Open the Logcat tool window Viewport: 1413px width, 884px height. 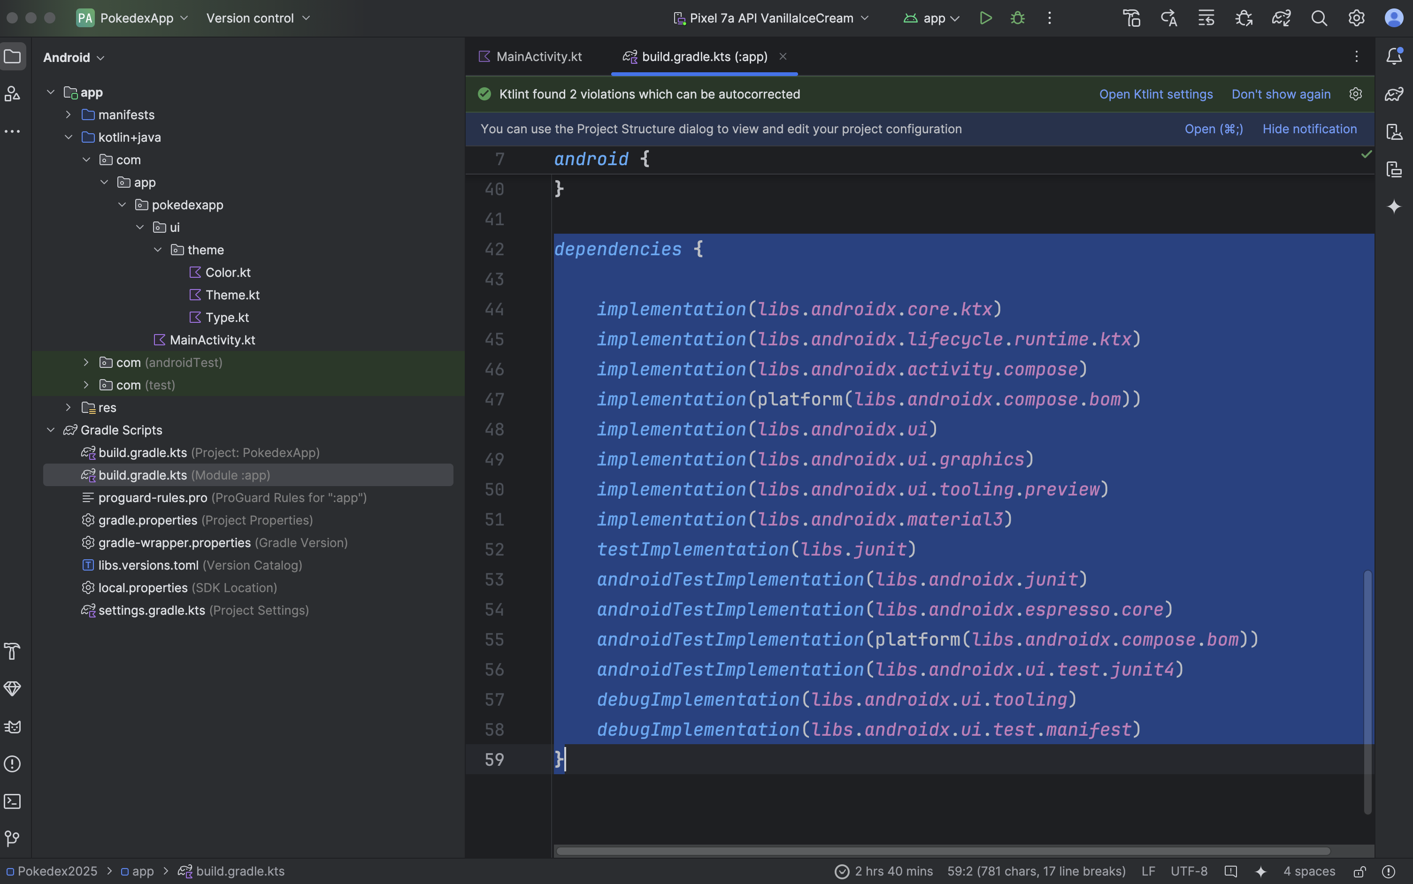coord(12,726)
